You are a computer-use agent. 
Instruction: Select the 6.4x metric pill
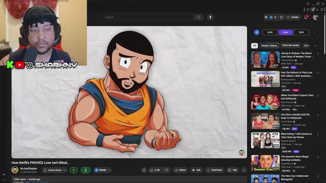pyautogui.click(x=286, y=32)
